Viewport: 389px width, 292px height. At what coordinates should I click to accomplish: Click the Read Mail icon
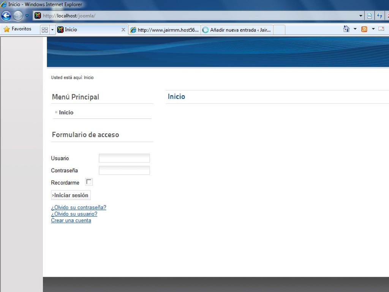(x=381, y=29)
